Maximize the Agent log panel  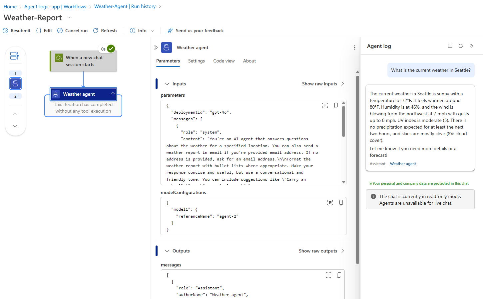tap(450, 46)
